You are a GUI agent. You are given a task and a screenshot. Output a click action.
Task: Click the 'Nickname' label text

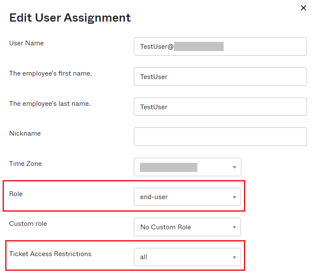point(25,133)
